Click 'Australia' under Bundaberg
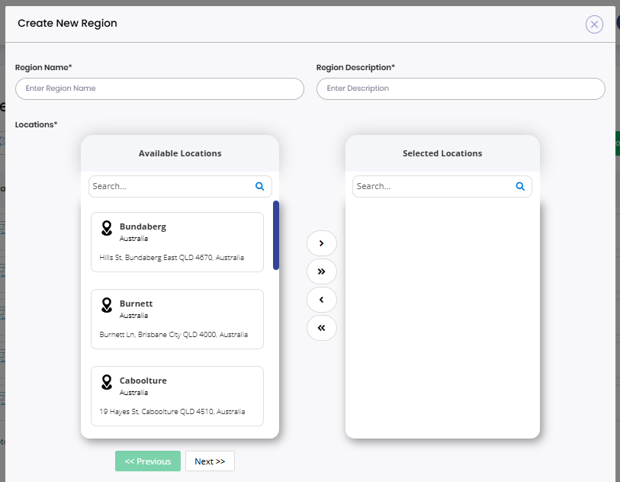This screenshot has height=482, width=620. [x=133, y=239]
